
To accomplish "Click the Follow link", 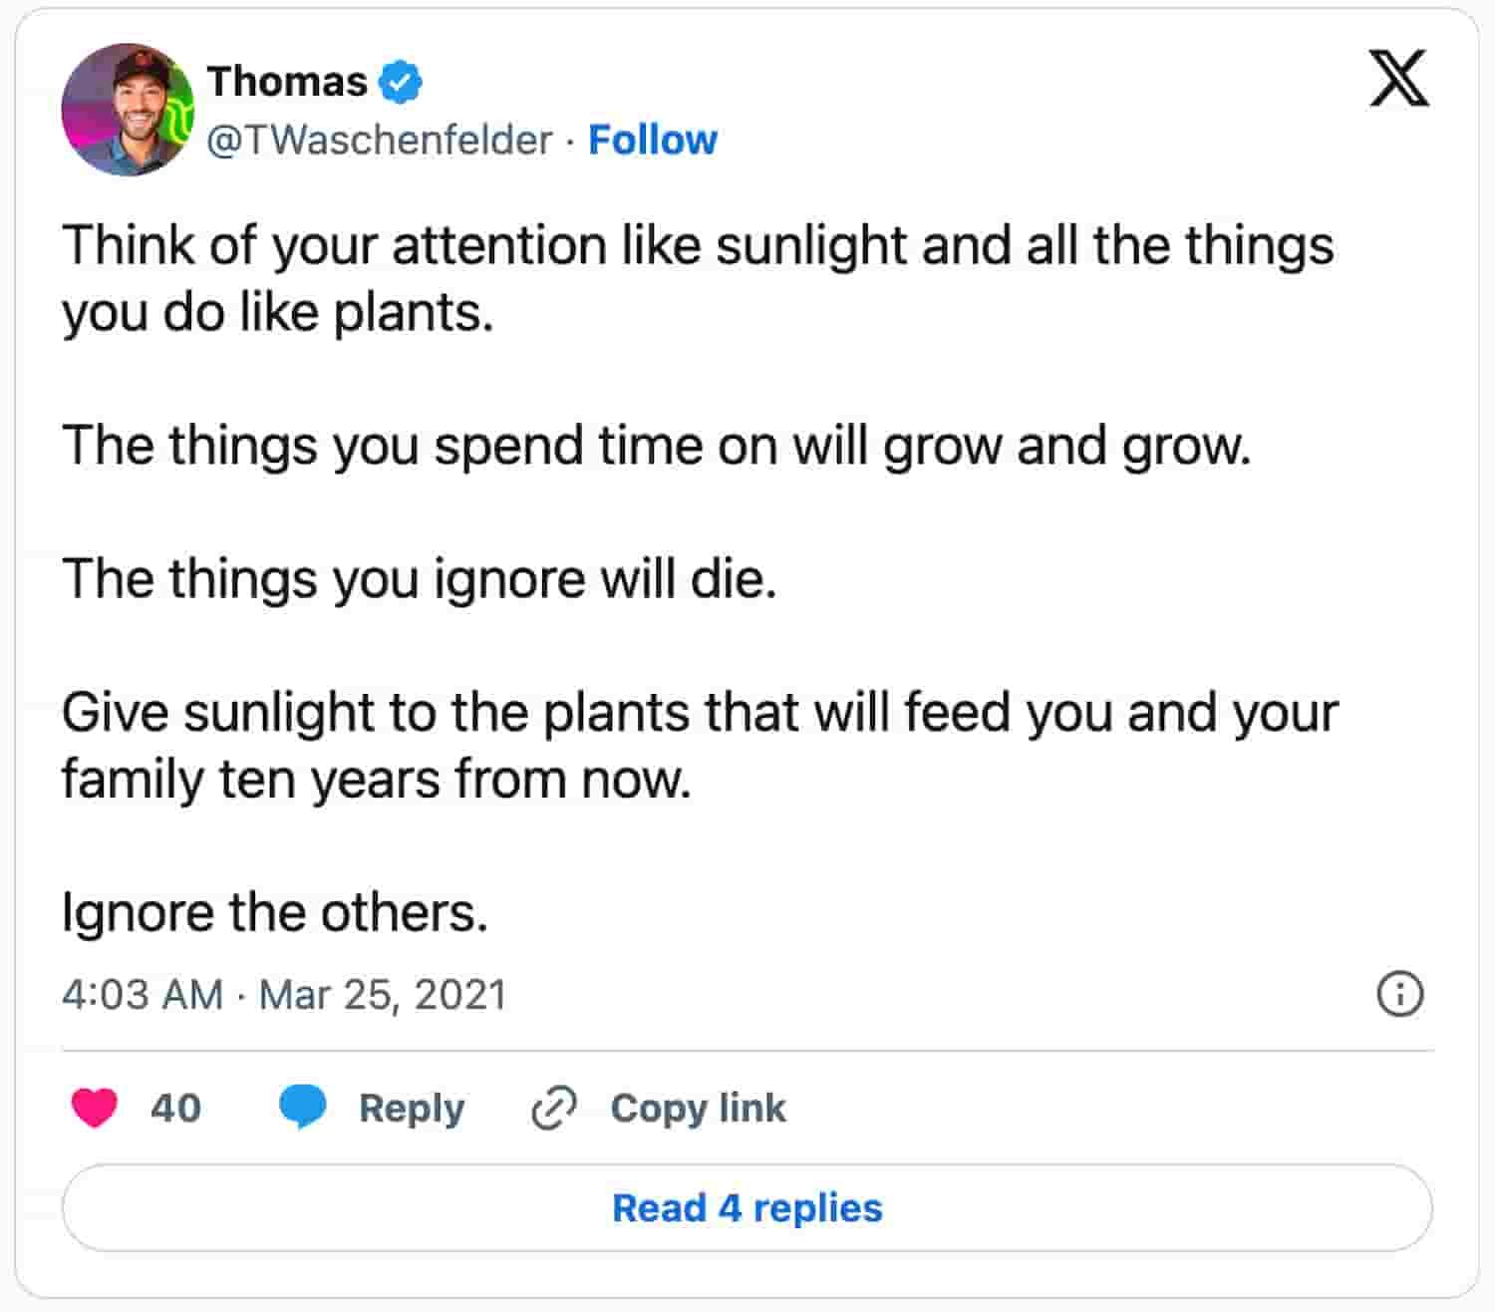I will pyautogui.click(x=652, y=140).
